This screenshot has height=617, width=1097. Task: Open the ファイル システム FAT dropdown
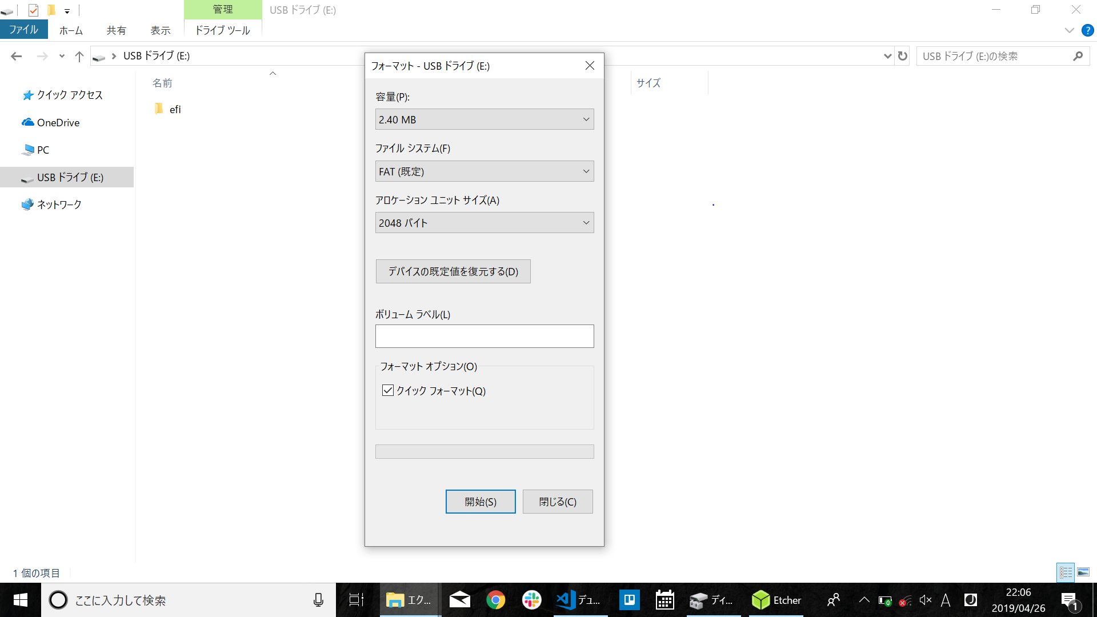coord(484,171)
